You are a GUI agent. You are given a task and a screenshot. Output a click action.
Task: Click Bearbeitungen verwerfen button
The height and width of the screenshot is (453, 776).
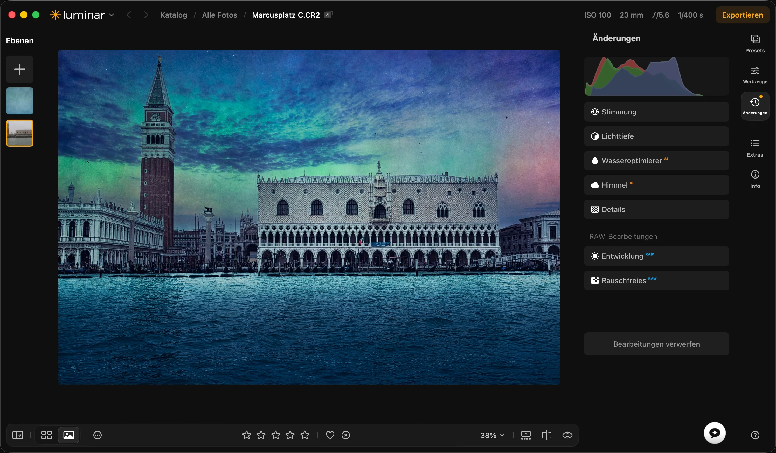pos(656,344)
